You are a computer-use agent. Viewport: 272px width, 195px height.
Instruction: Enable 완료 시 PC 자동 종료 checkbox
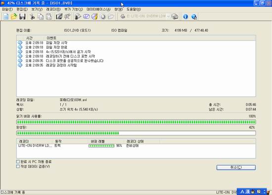(x=18, y=162)
